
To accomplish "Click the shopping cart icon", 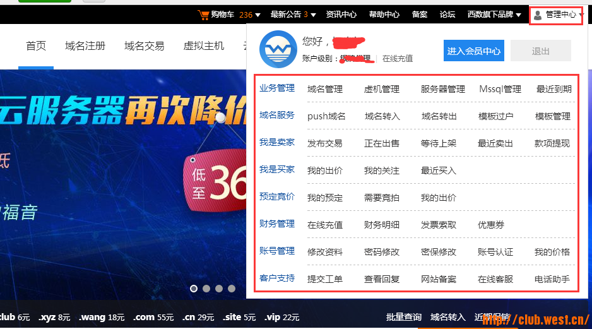I will [203, 15].
